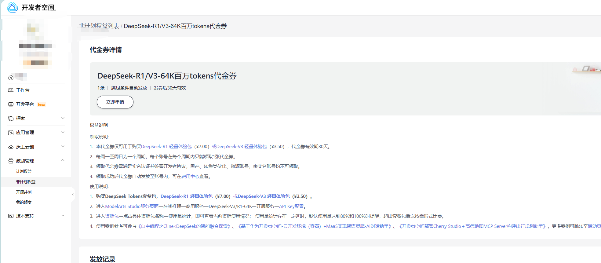Viewport: 601px width, 263px height.
Task: Click the 沃土云创 cloud icon
Action: (x=11, y=147)
